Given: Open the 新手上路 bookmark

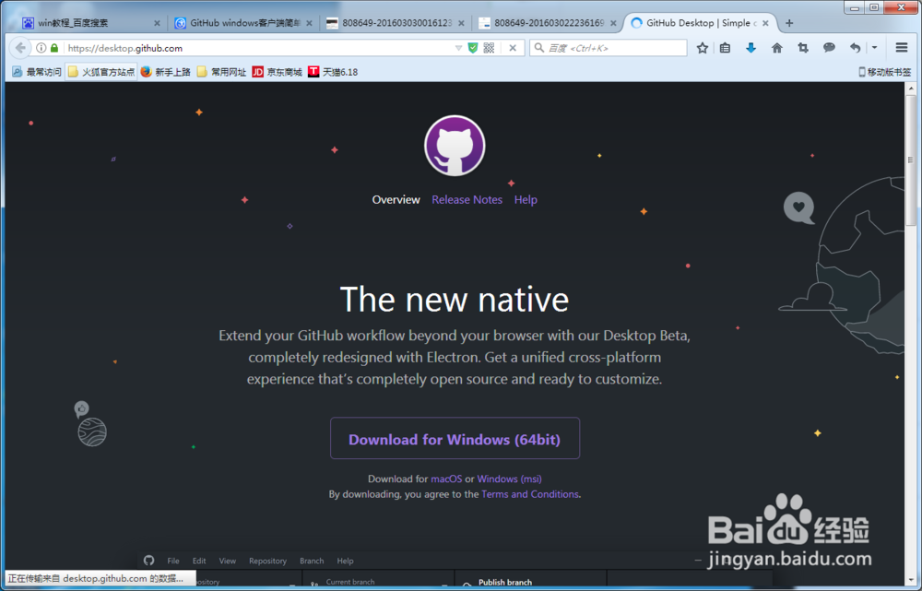Looking at the screenshot, I should [x=166, y=72].
